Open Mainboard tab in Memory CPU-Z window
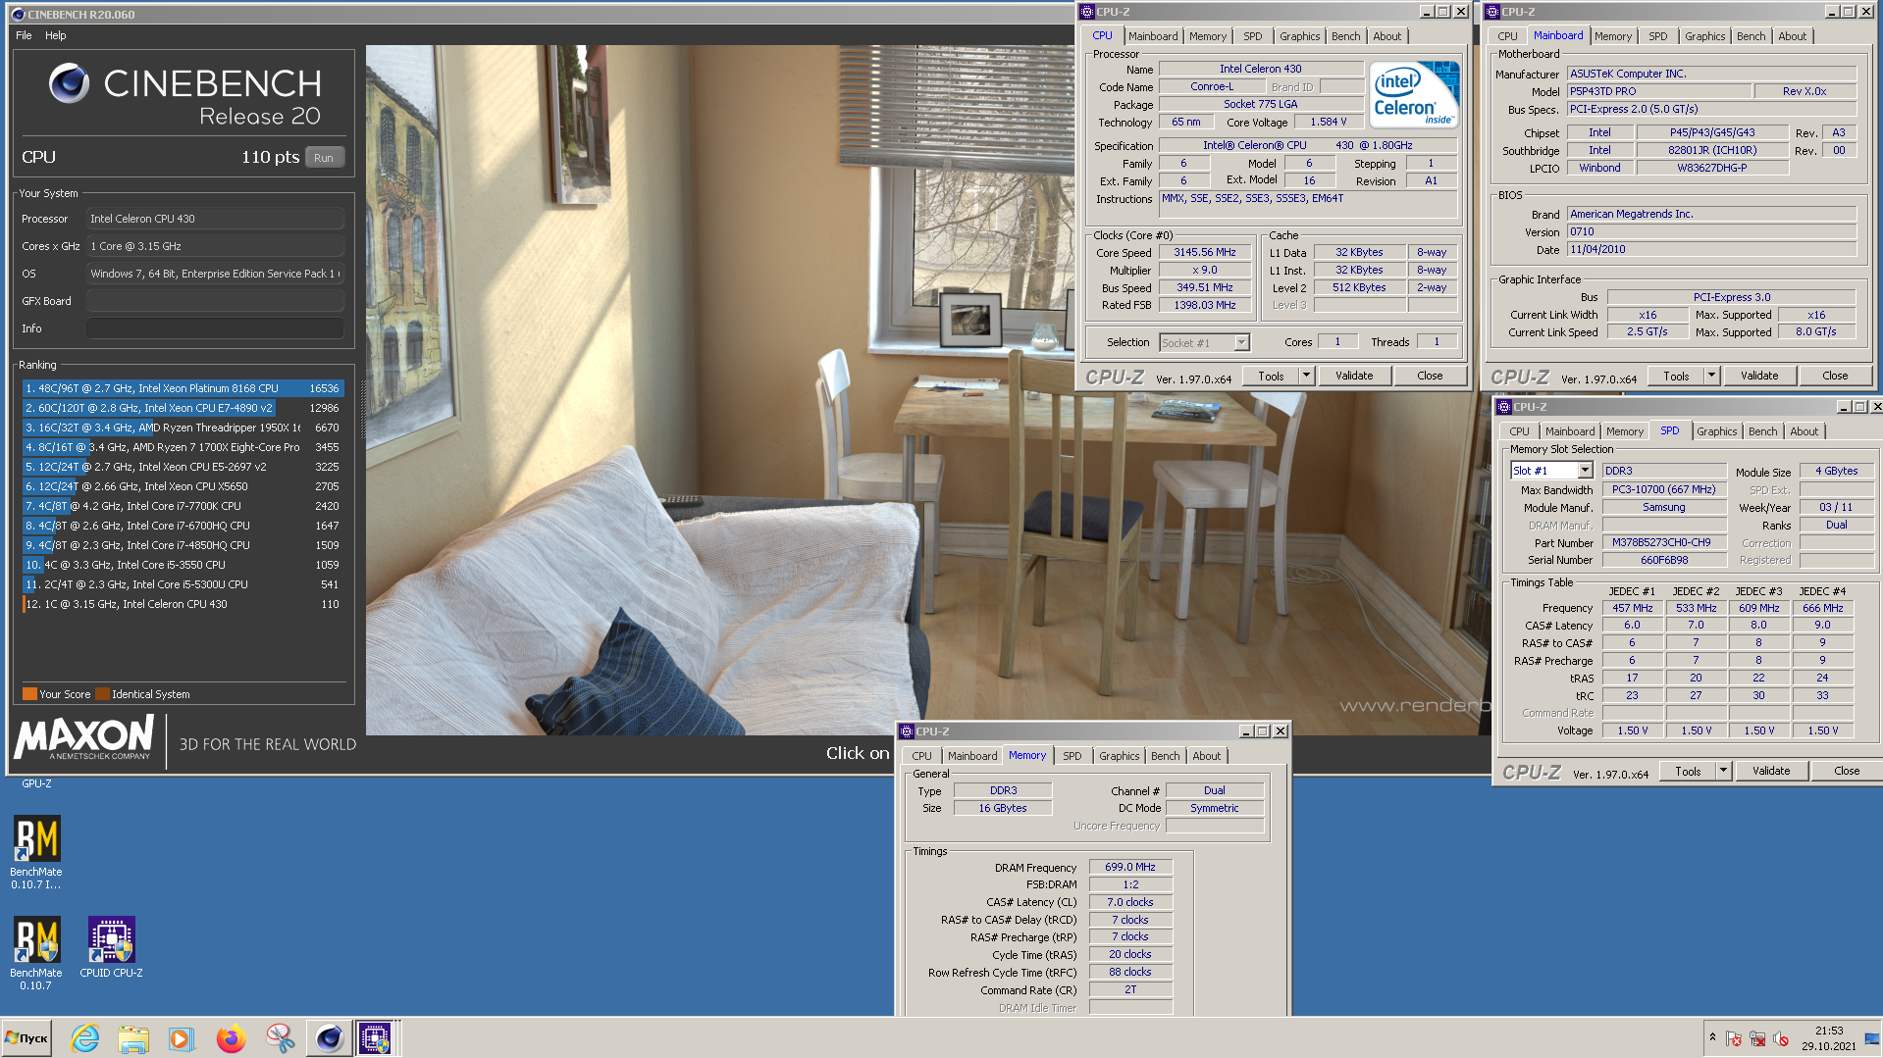Viewport: 1883px width, 1058px height. tap(971, 756)
